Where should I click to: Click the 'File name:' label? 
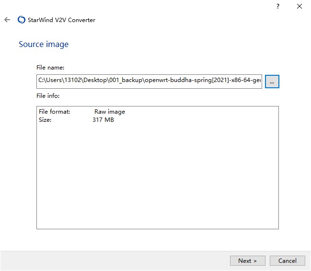[50, 68]
